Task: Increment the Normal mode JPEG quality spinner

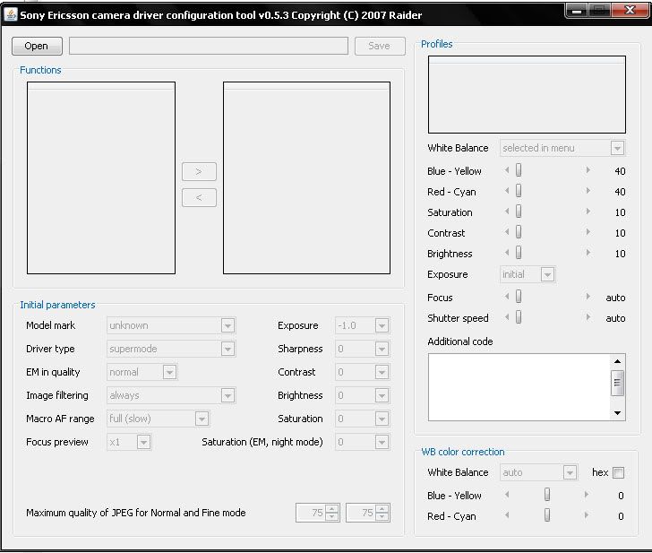Action: coord(331,508)
